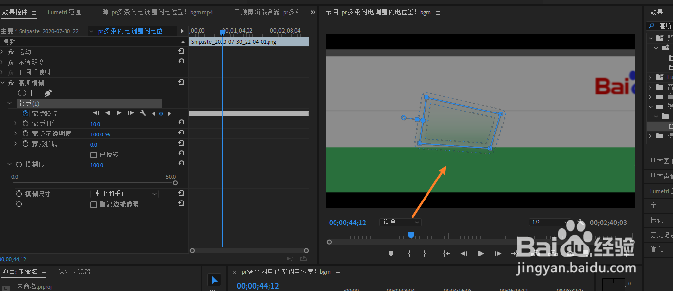Switch to the Lumetri 范围 tab
This screenshot has height=291, width=673.
[65, 12]
